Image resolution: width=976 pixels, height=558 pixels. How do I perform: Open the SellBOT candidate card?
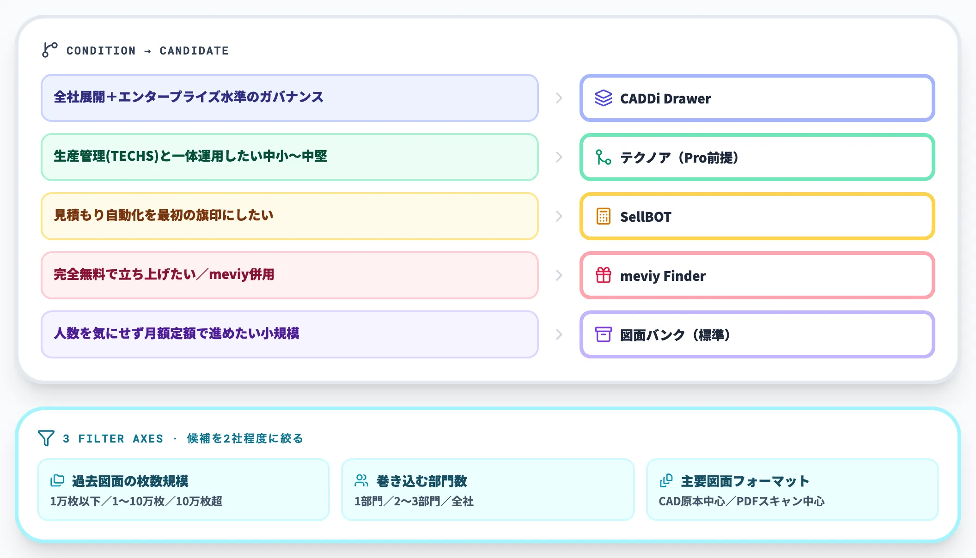pos(757,216)
